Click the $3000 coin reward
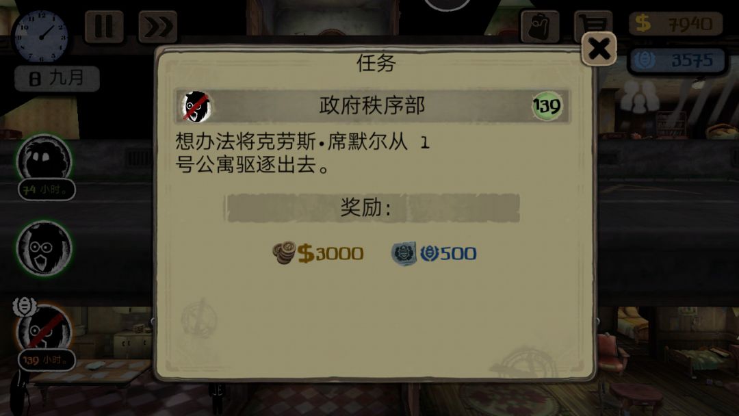This screenshot has width=739, height=416. (x=318, y=253)
